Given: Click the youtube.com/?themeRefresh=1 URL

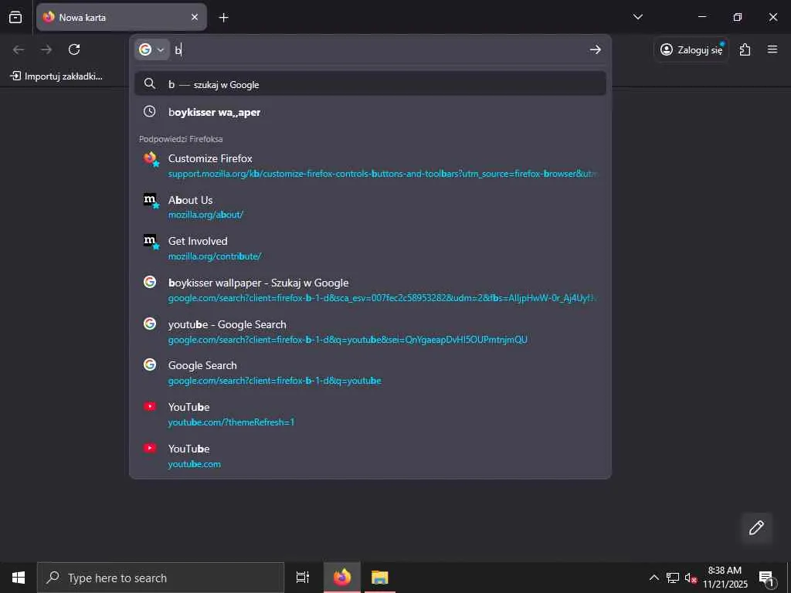Looking at the screenshot, I should pos(231,422).
